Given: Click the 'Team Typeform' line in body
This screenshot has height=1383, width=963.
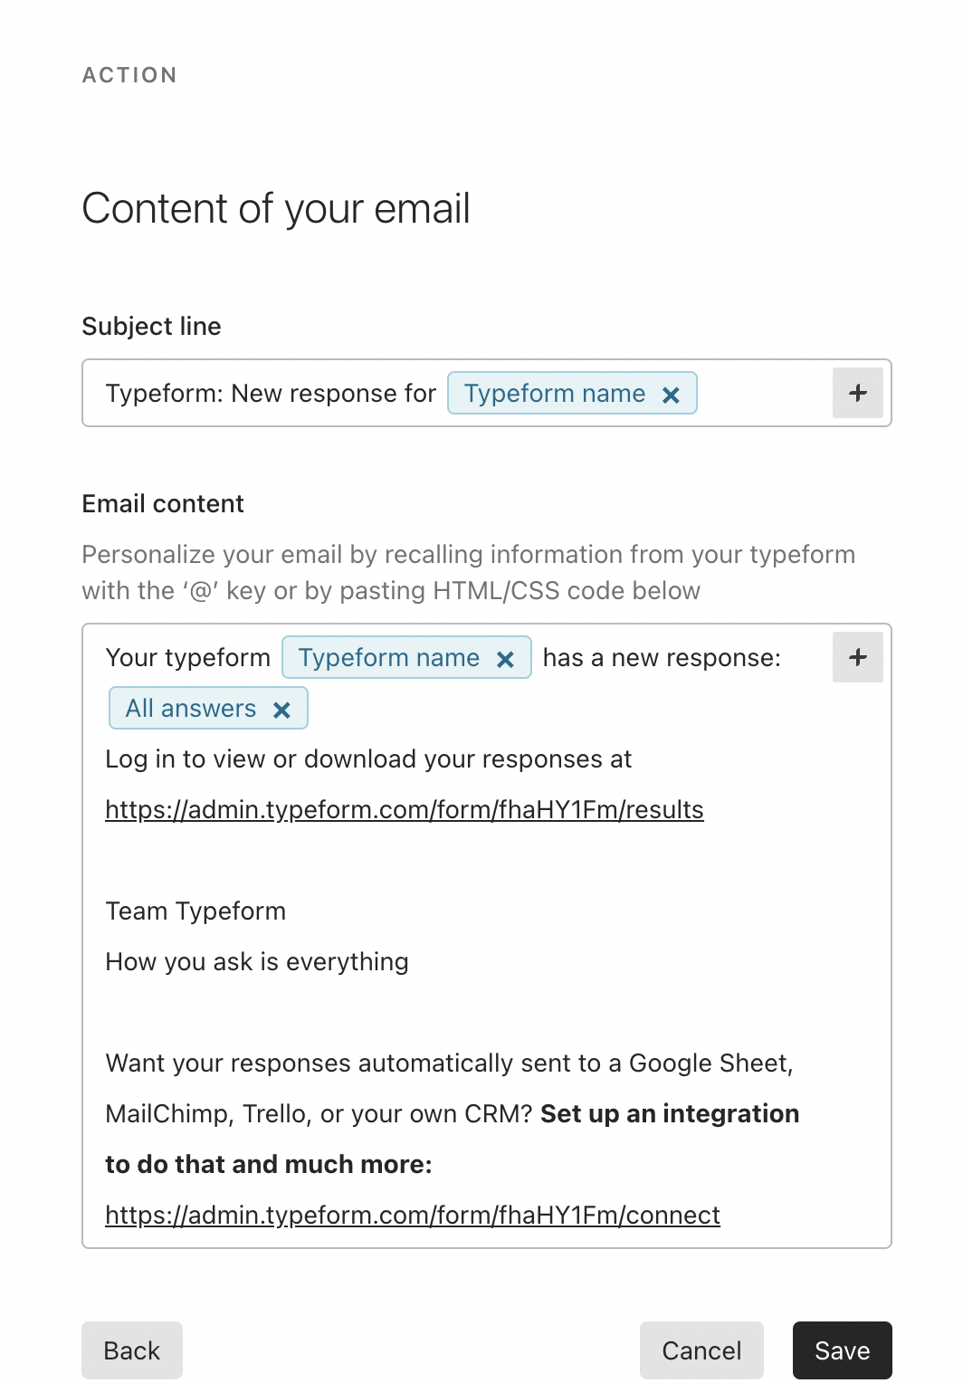Looking at the screenshot, I should pos(195,911).
